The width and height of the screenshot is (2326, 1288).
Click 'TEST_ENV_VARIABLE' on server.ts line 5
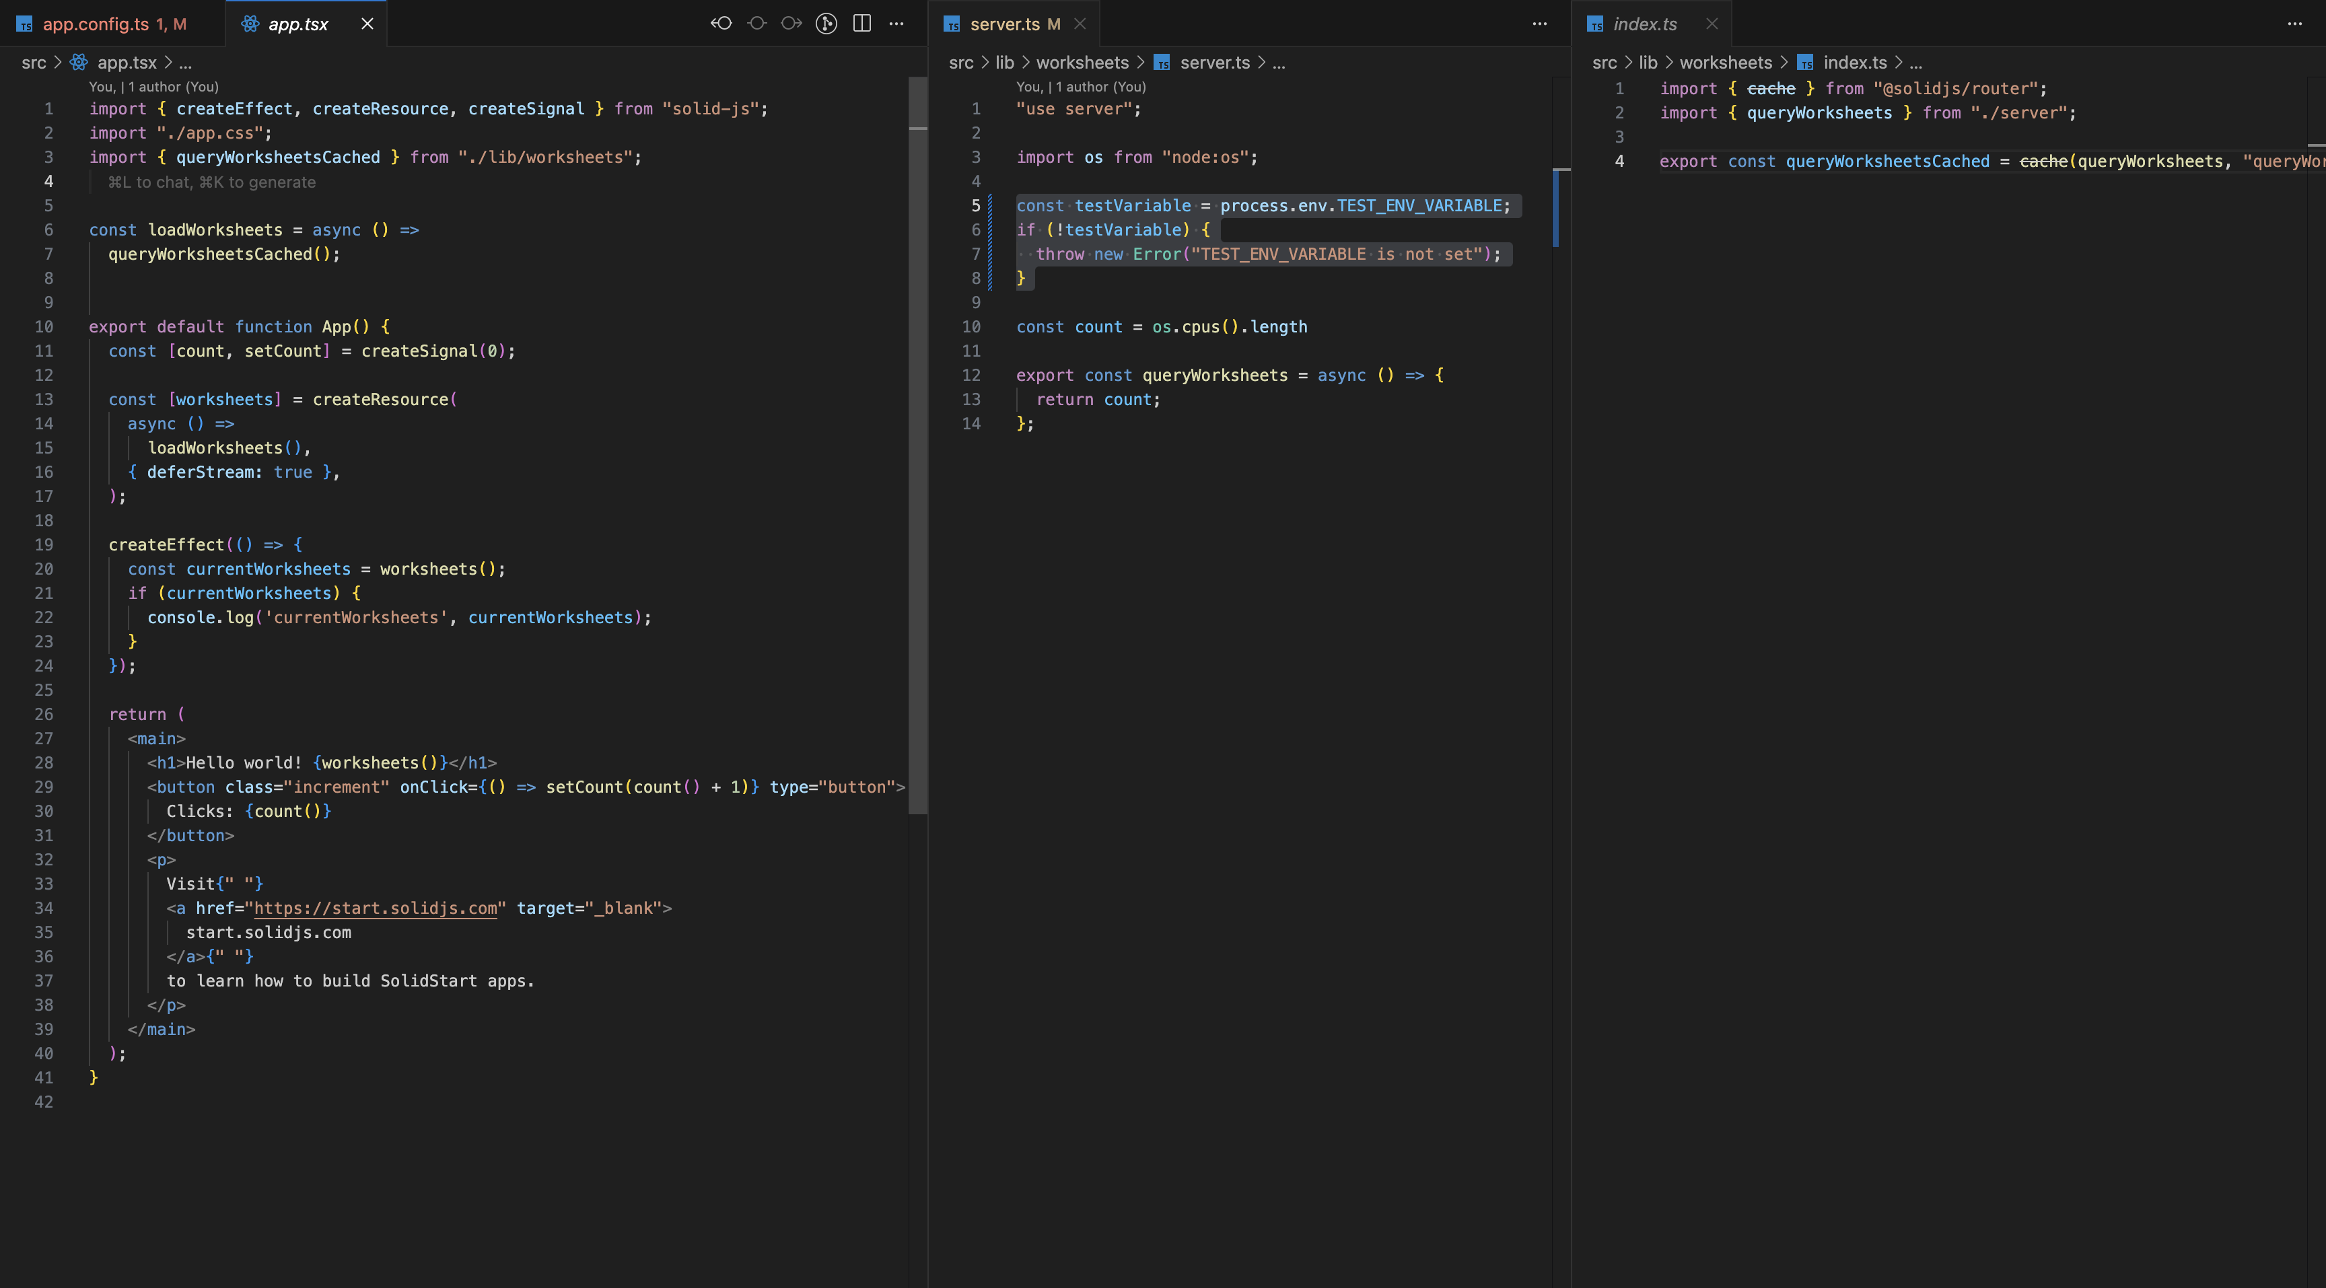pos(1419,206)
